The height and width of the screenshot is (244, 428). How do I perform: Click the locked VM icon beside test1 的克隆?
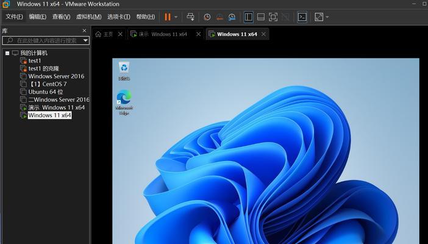coord(24,68)
